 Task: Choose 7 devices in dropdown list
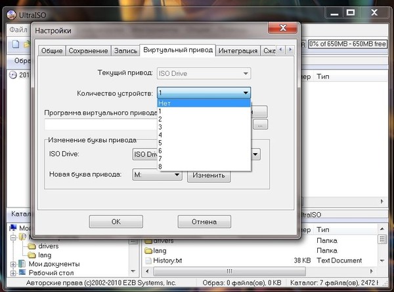pyautogui.click(x=204, y=159)
